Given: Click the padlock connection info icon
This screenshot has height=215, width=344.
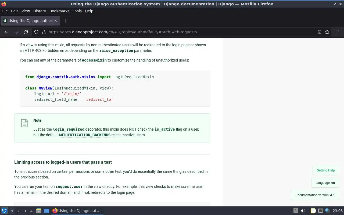Looking at the screenshot, I should click(x=44, y=32).
